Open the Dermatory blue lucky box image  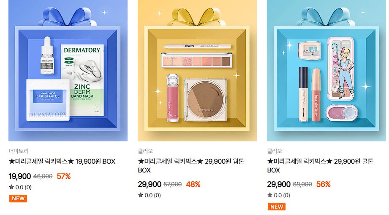(x=68, y=71)
